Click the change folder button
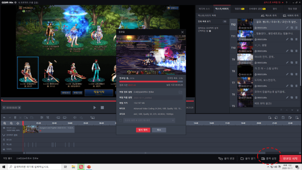The image size is (302, 170). [x=226, y=159]
